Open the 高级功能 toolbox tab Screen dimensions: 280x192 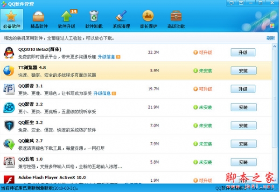tap(176, 19)
